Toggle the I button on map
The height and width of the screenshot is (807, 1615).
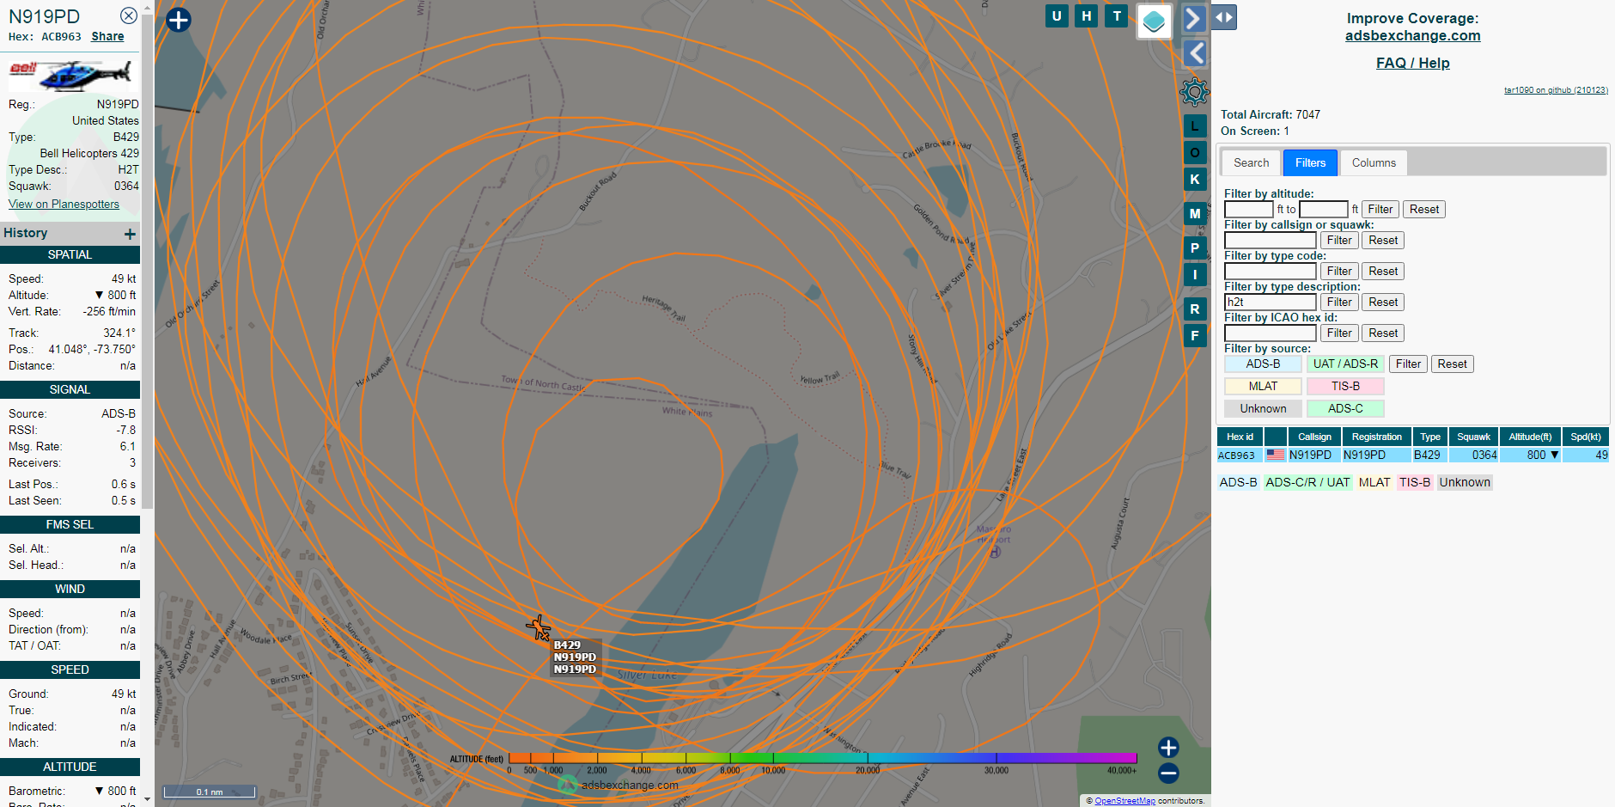(1195, 275)
